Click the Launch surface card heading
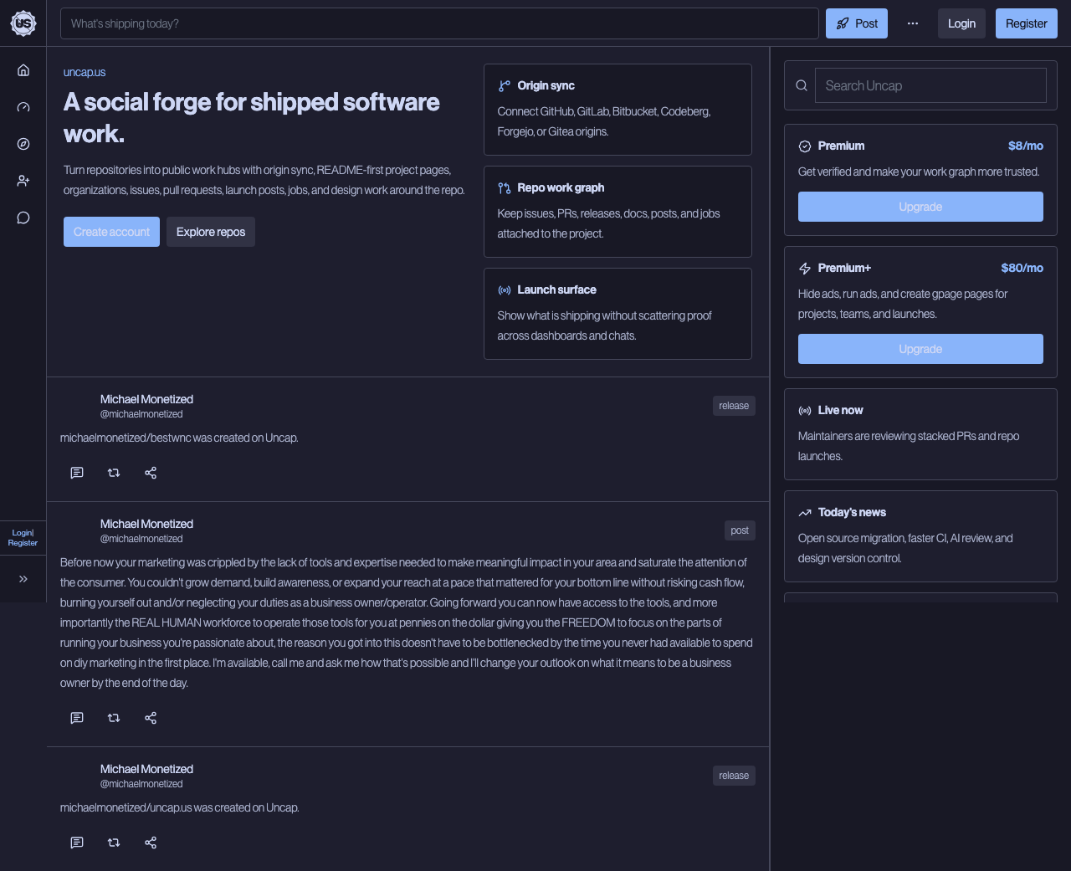 tap(556, 289)
